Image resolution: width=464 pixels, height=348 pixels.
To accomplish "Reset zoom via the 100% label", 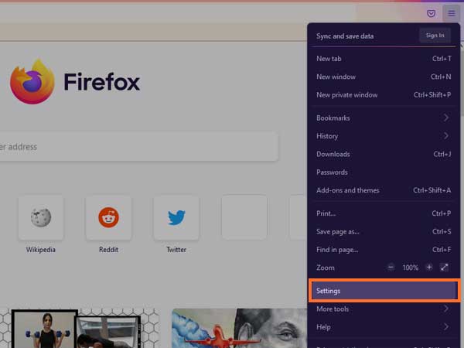I will [x=410, y=268].
